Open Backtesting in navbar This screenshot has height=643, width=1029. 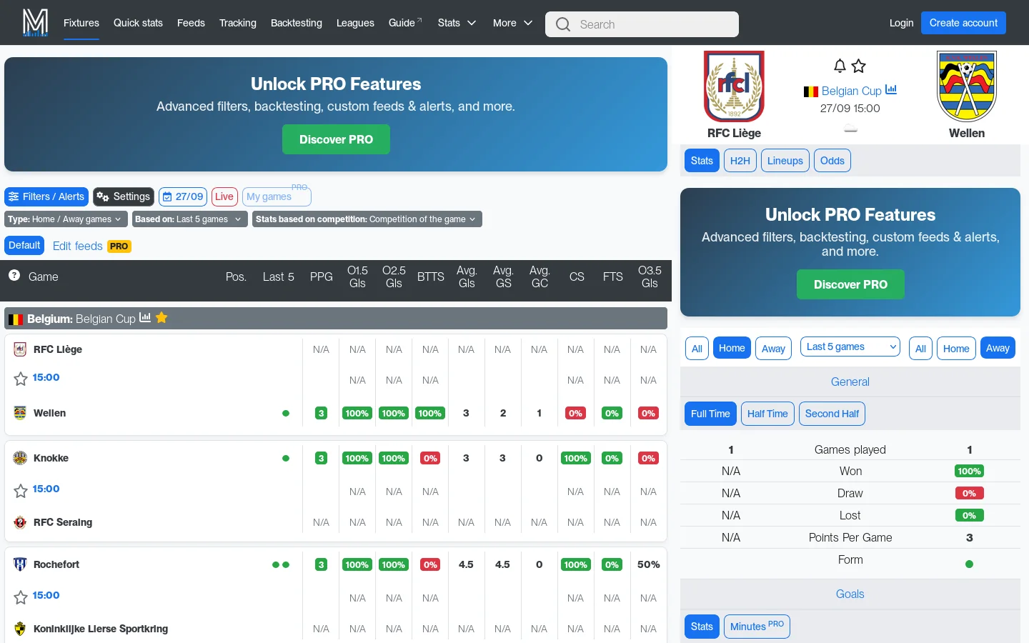(x=297, y=23)
